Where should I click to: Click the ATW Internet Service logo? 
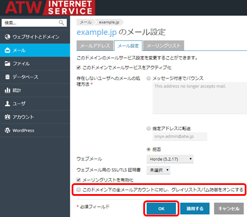point(49,7)
